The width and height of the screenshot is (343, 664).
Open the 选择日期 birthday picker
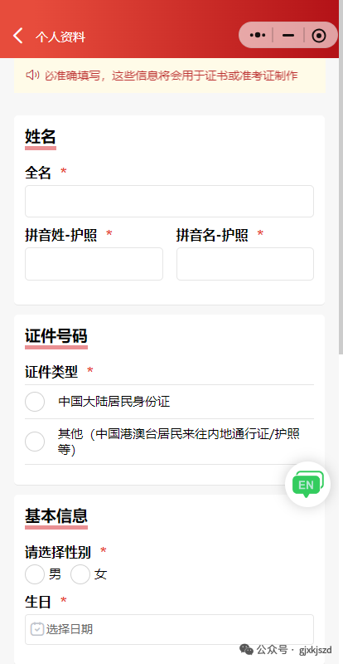[x=169, y=629]
